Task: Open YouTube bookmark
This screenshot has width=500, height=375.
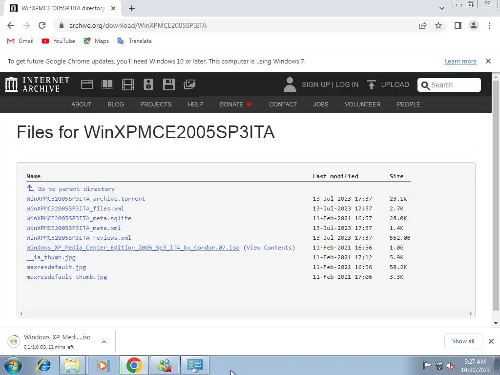Action: (59, 41)
